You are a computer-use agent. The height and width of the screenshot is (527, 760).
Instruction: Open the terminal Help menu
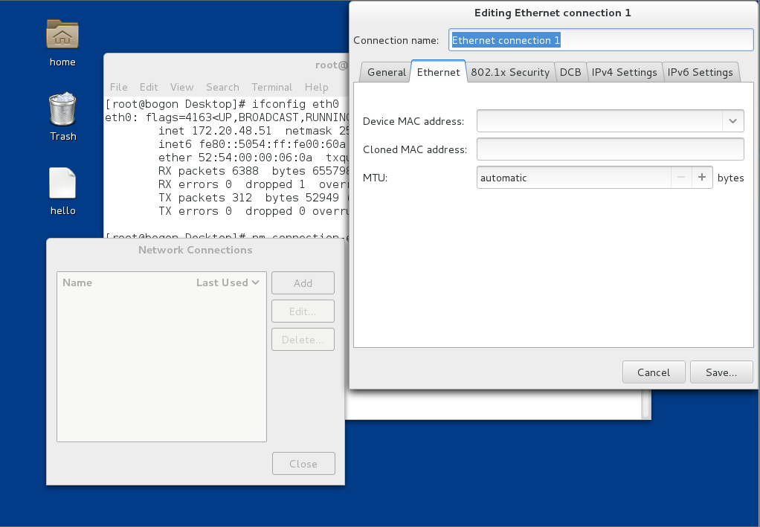[317, 87]
